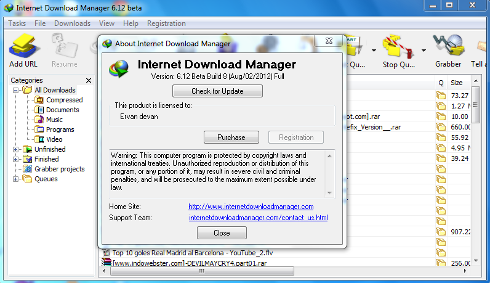Image resolution: width=490 pixels, height=283 pixels.
Task: Select the DEVILMAYCRY4.part01.rar download row
Action: click(190, 263)
